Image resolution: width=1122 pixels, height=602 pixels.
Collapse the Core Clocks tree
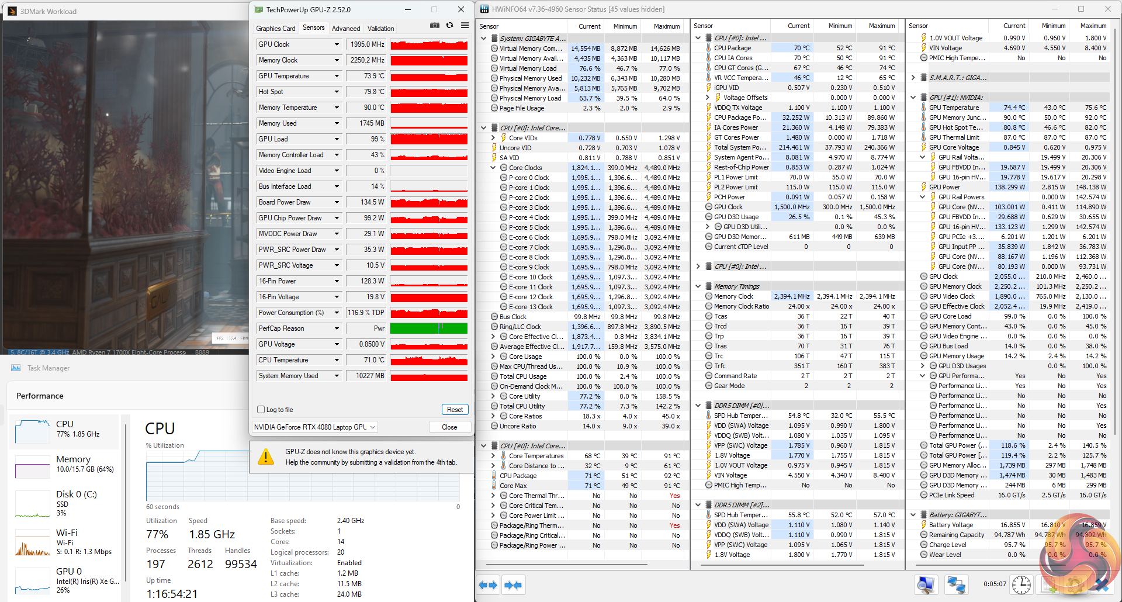[x=493, y=168]
